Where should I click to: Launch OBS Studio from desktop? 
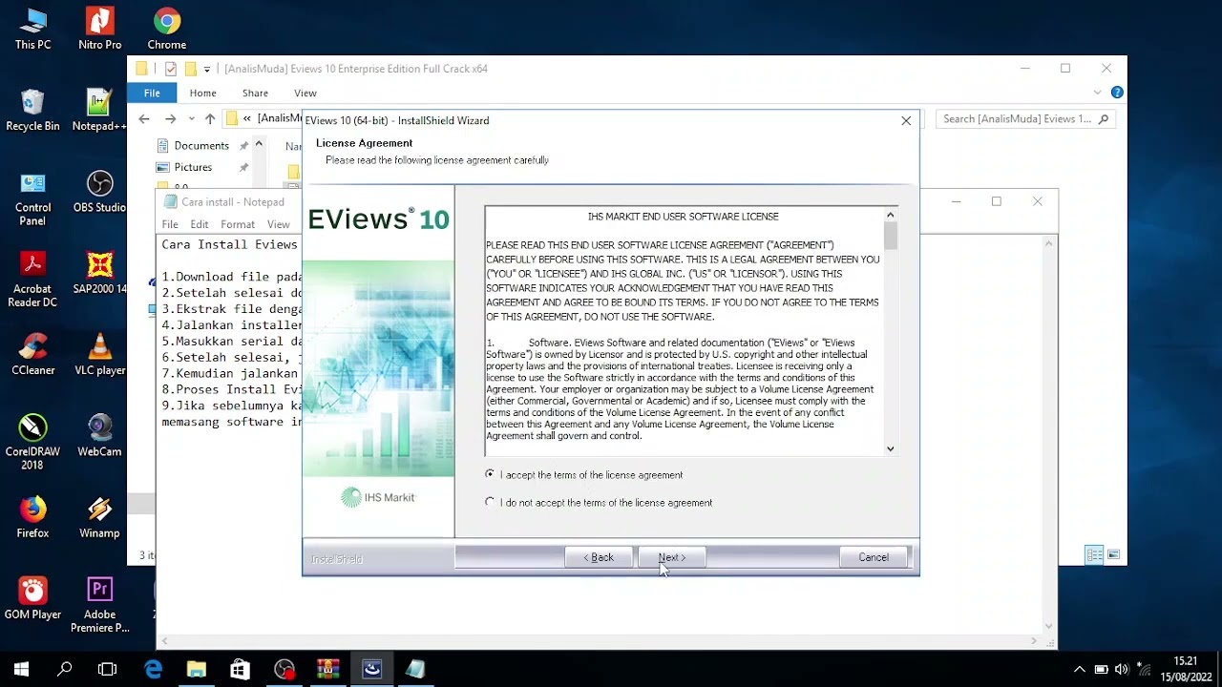click(x=99, y=193)
